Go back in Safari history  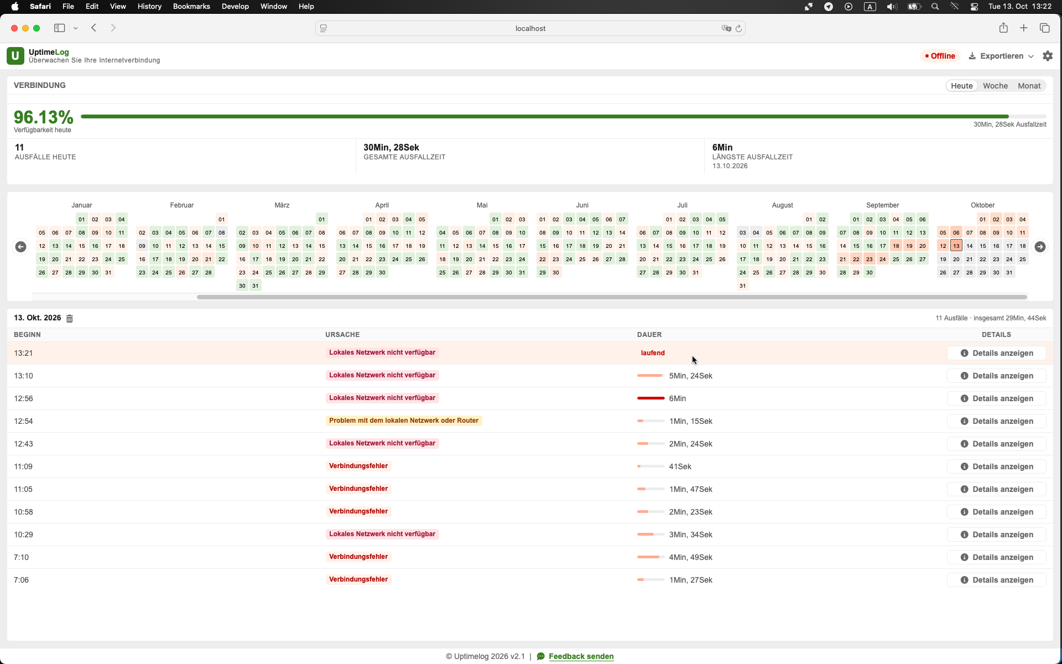(94, 28)
